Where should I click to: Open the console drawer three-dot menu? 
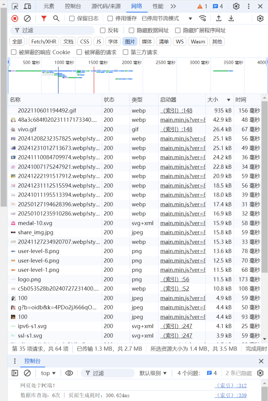(15, 361)
